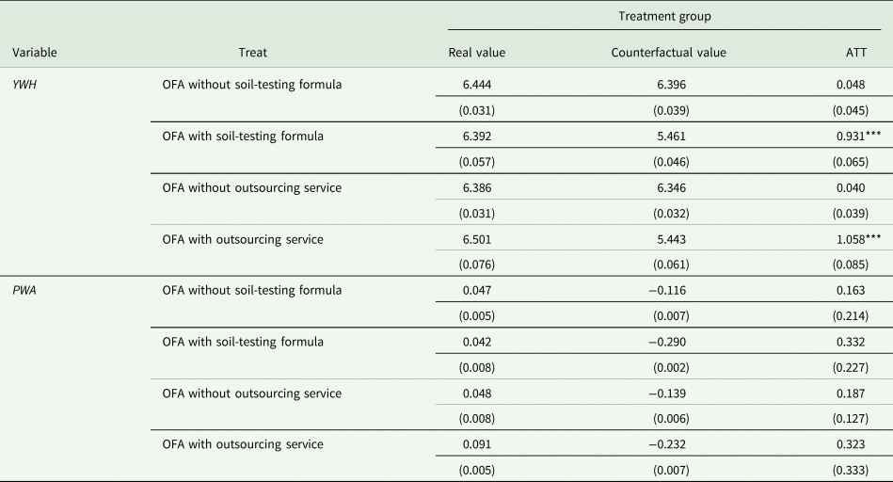Viewport: 893px width, 482px height.
Task: Select the 0.931*** ATT value
Action: click(x=852, y=137)
